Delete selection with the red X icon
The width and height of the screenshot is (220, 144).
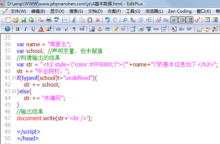tap(98, 20)
